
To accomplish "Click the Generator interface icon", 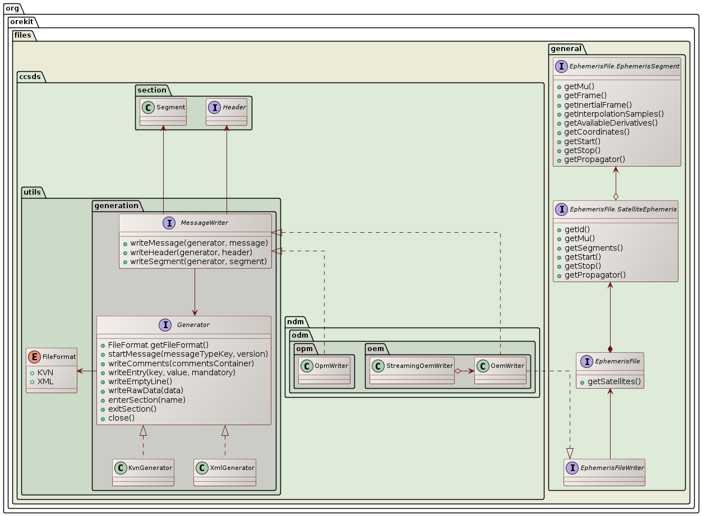I will coord(165,325).
